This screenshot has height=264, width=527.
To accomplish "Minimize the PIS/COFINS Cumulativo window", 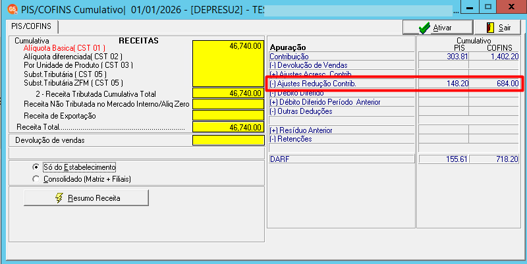I will click(x=470, y=7).
